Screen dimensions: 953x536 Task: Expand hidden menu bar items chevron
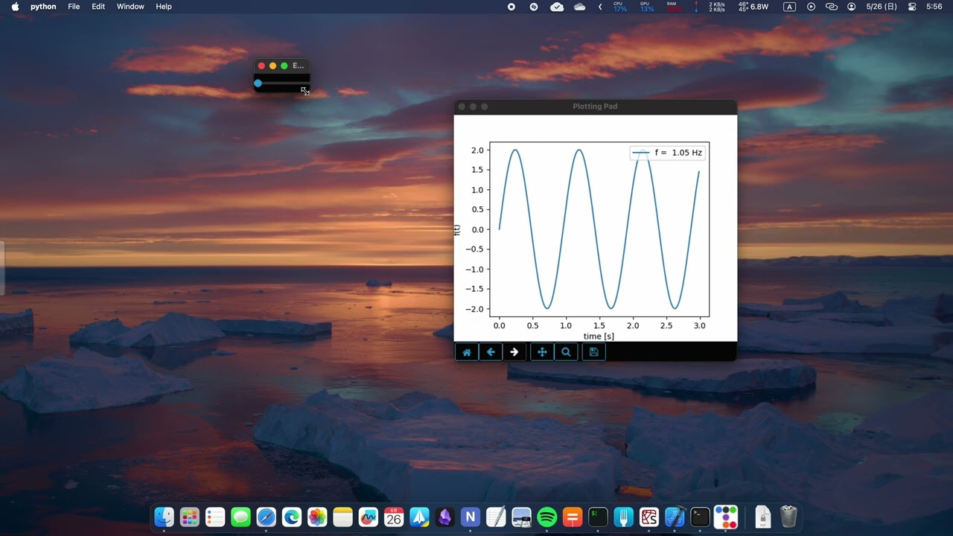600,7
